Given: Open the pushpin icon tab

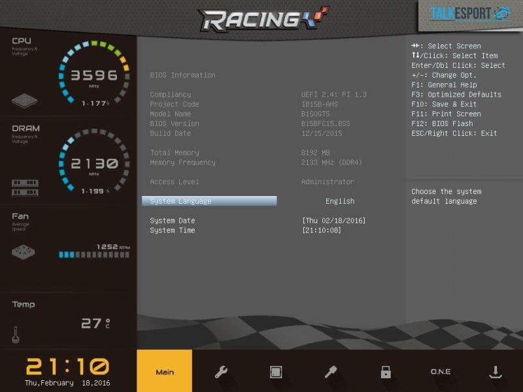Looking at the screenshot, I should click(331, 372).
